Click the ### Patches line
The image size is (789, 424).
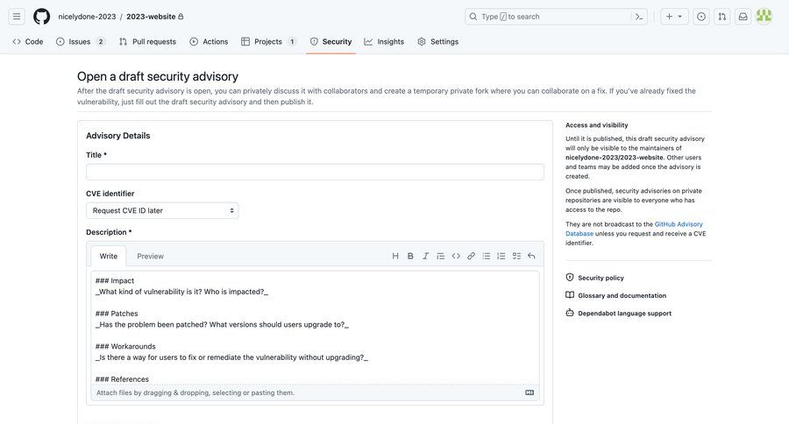point(117,314)
